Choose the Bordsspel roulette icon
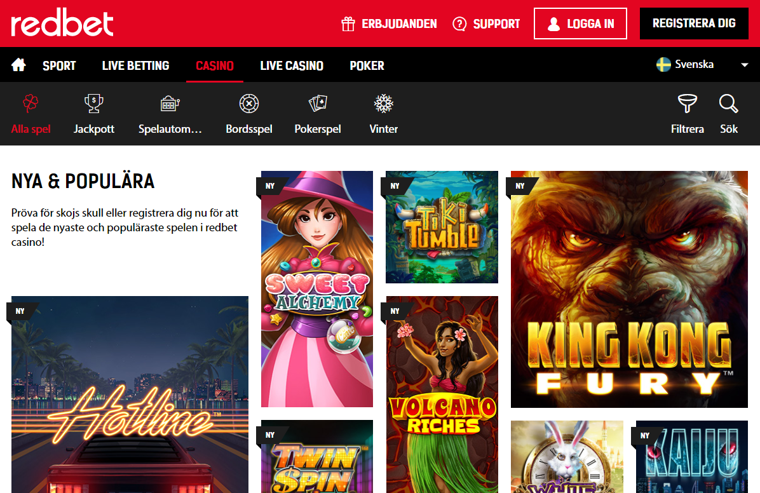 click(x=248, y=104)
